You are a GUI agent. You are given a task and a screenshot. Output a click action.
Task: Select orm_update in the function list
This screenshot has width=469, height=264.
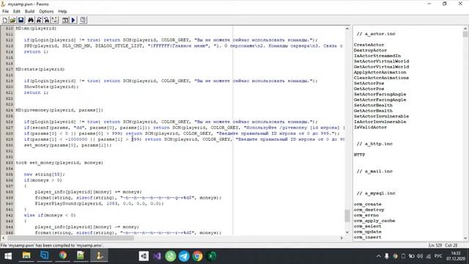point(368,232)
